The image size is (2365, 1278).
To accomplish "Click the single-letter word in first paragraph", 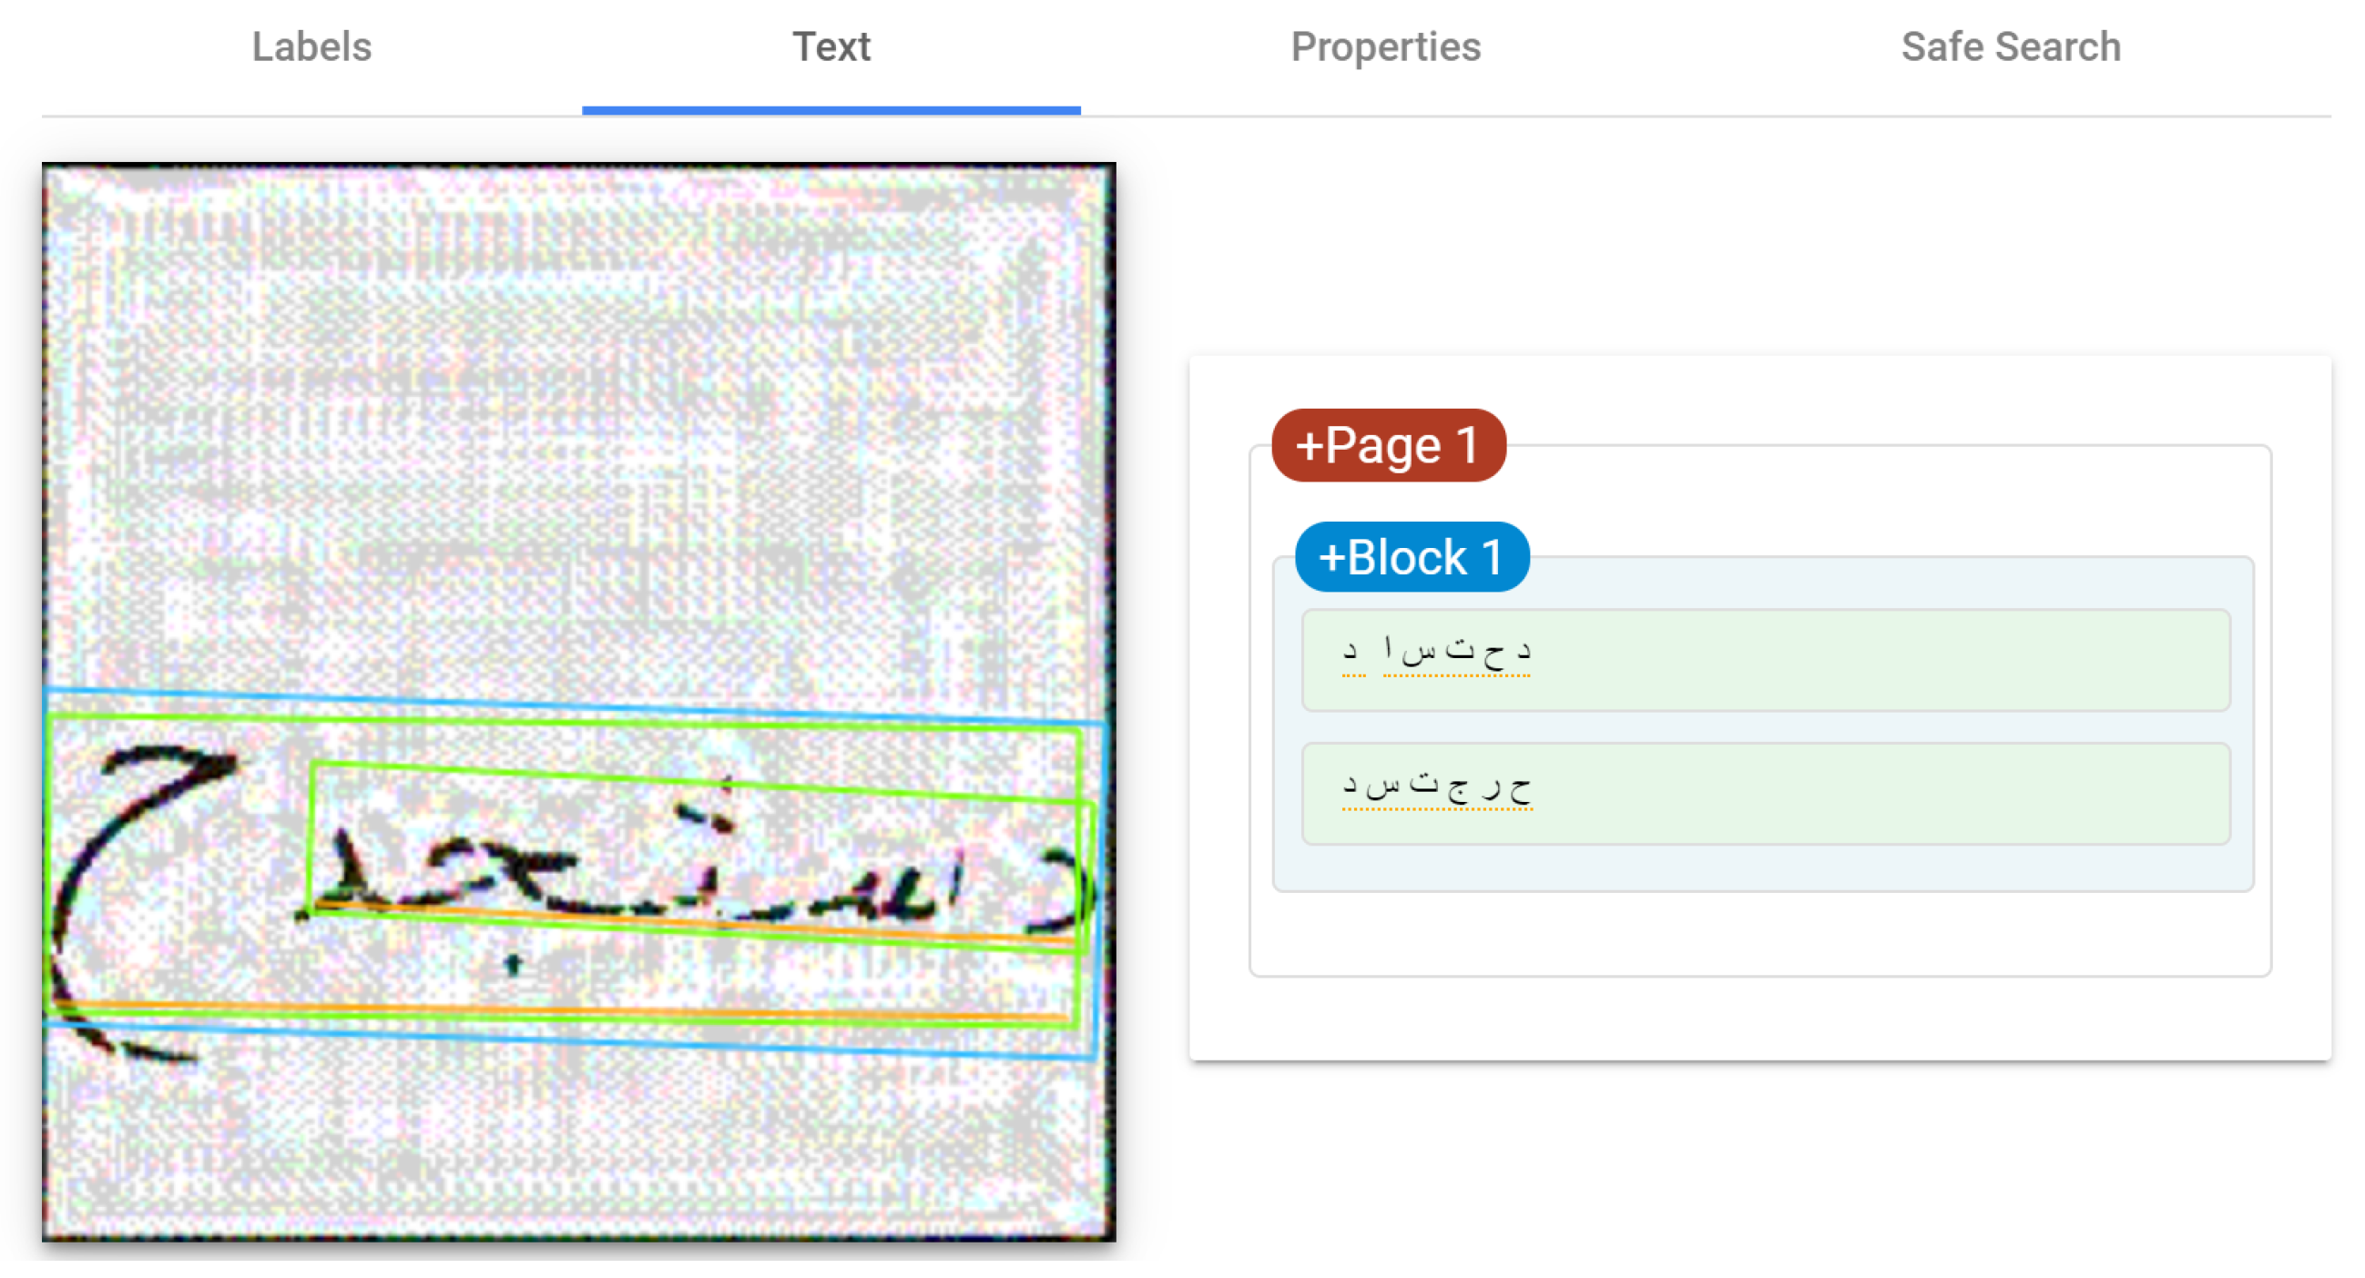I will [1351, 654].
